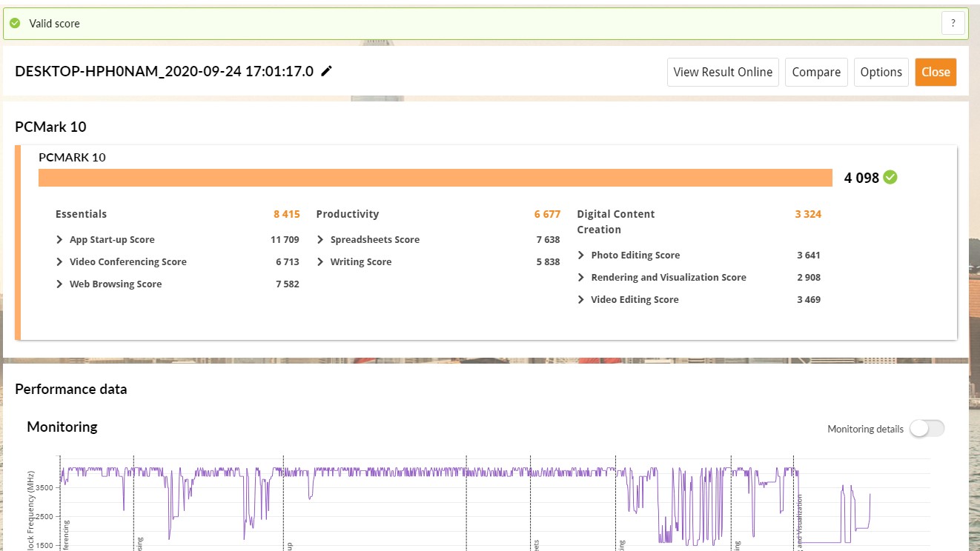Screen dimensions: 980x551
Task: Click the PCMark 10 section heading
Action: pyautogui.click(x=50, y=127)
